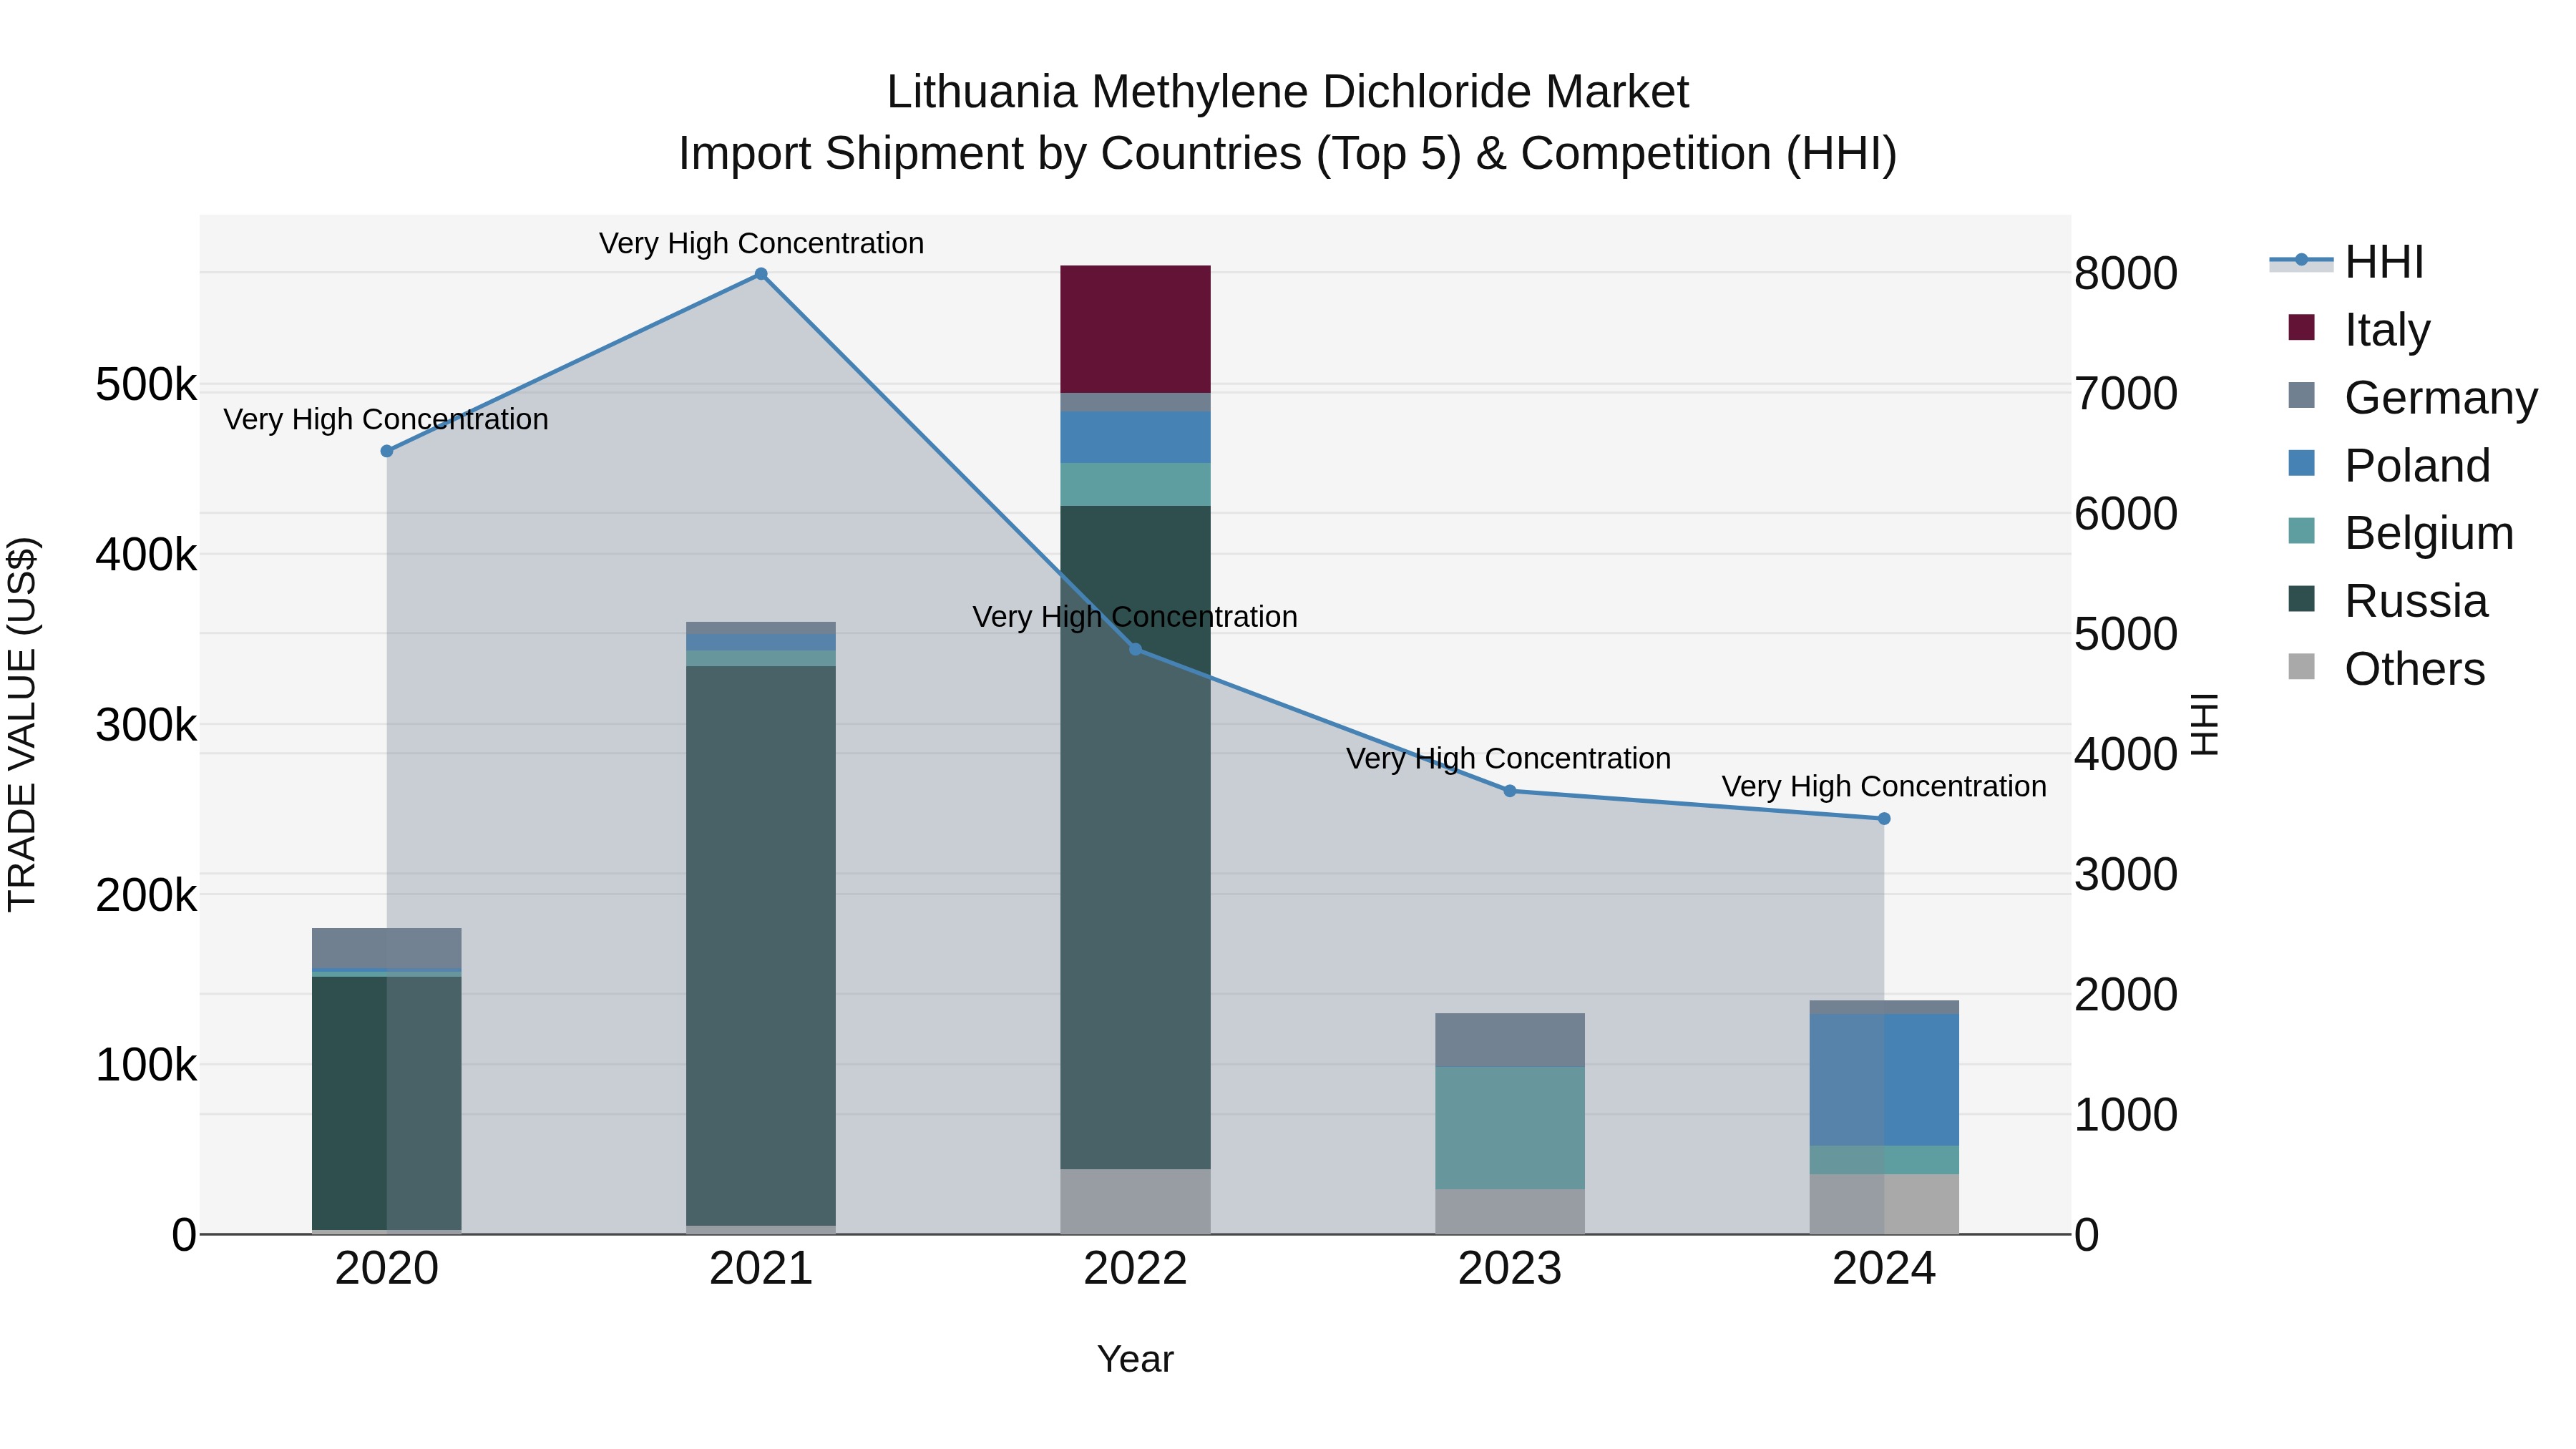Click the HHI data point for 2024
The width and height of the screenshot is (2576, 1449).
click(x=1884, y=819)
